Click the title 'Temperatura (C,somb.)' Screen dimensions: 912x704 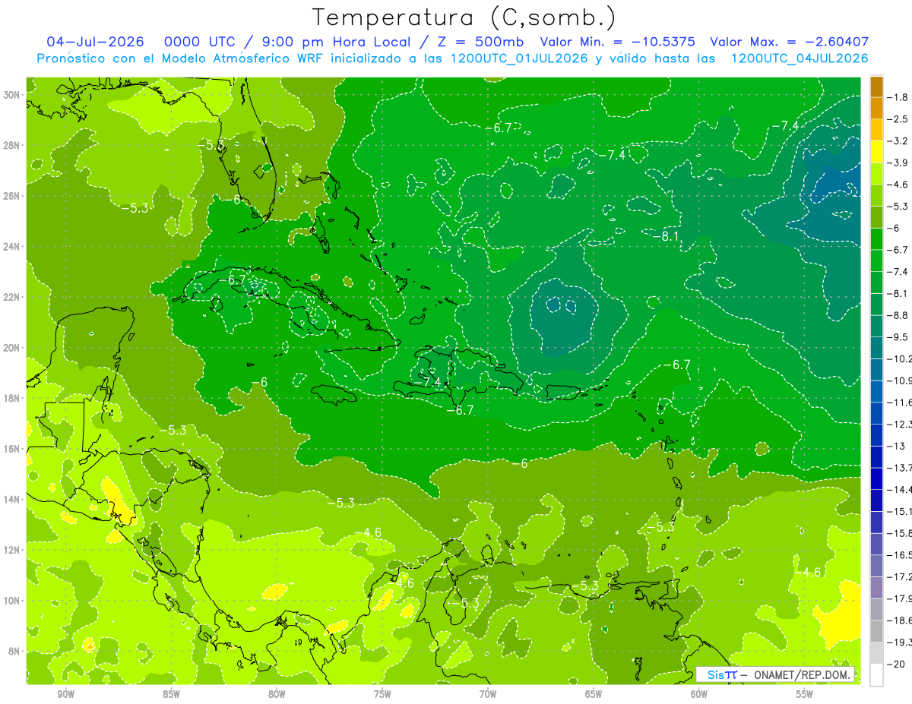464,17
